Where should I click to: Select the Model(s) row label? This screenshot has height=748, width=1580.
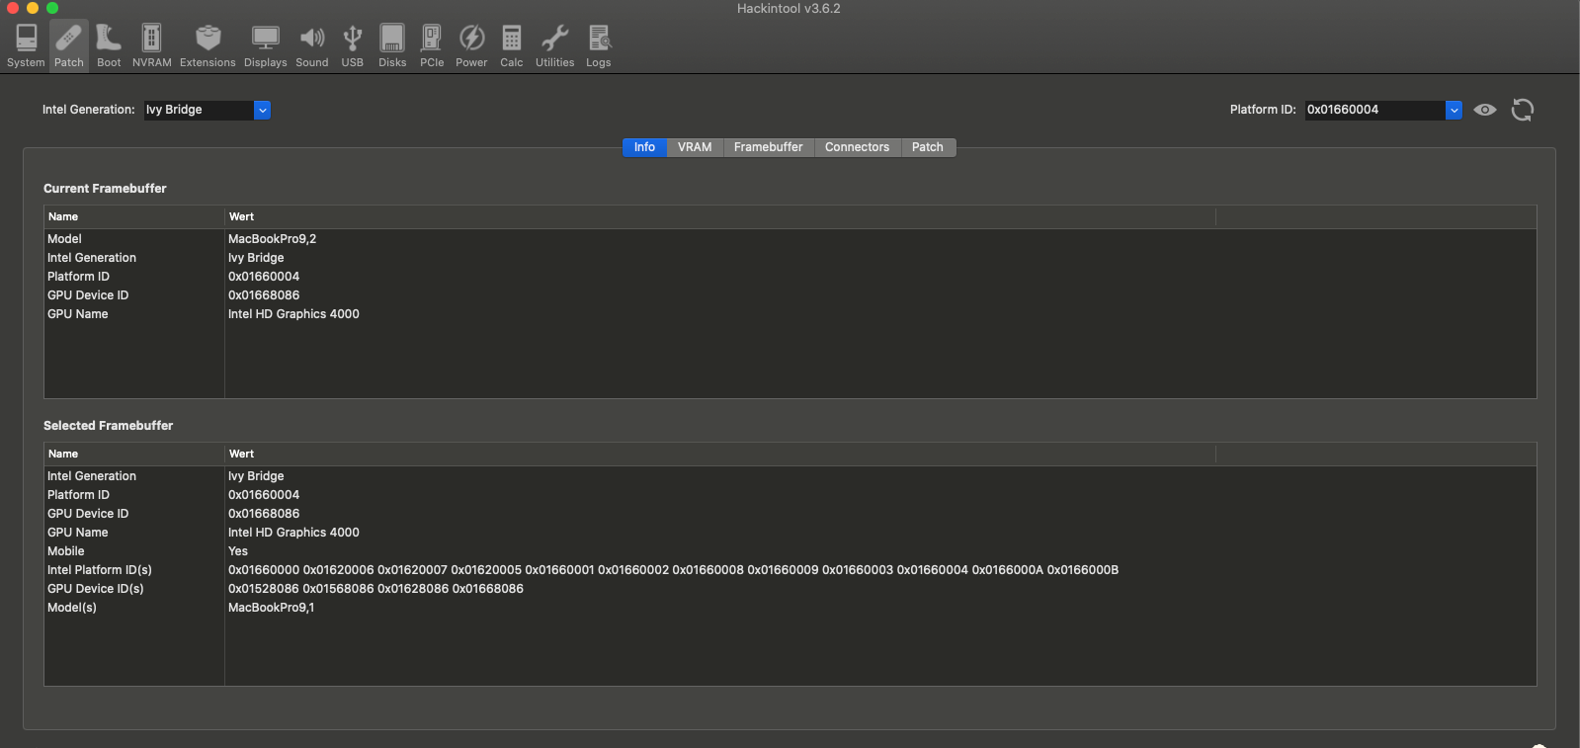[72, 608]
